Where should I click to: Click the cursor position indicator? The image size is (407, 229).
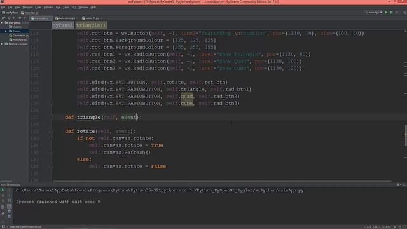(x=368, y=227)
